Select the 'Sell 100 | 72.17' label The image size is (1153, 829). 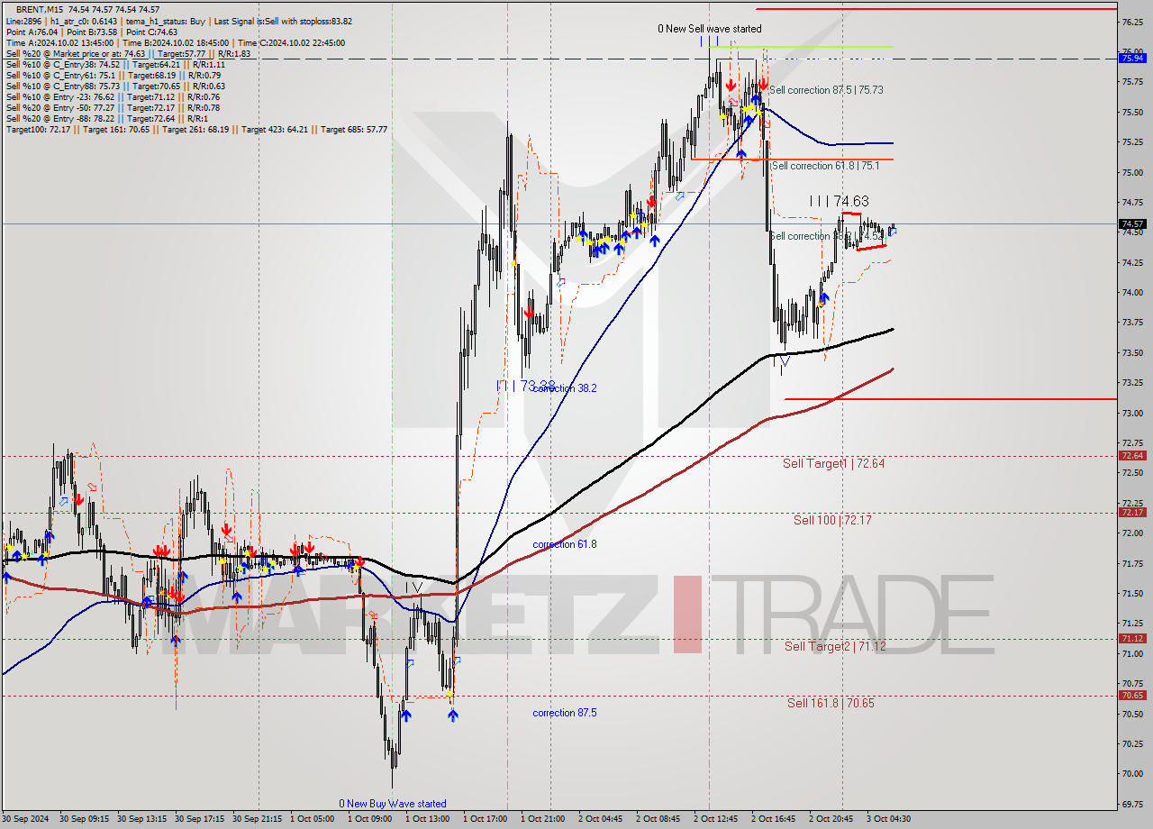[832, 520]
